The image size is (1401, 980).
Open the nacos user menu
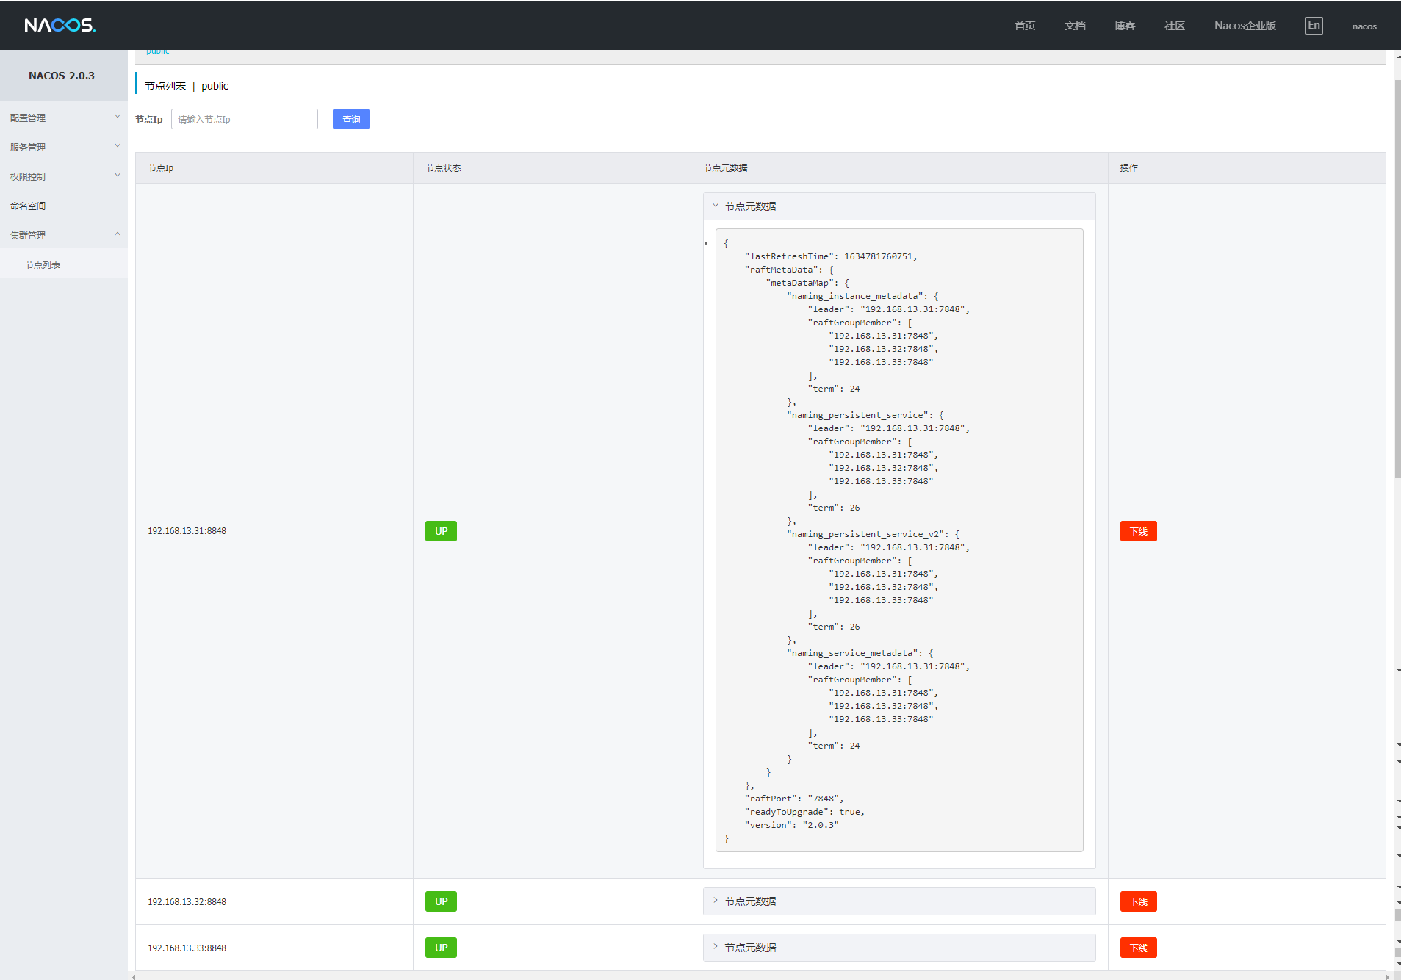[x=1364, y=26]
